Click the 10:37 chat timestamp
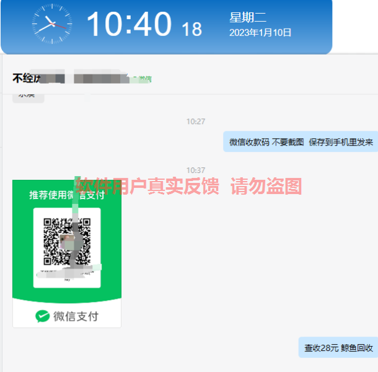Viewport: 378px width, 372px height. [x=196, y=170]
